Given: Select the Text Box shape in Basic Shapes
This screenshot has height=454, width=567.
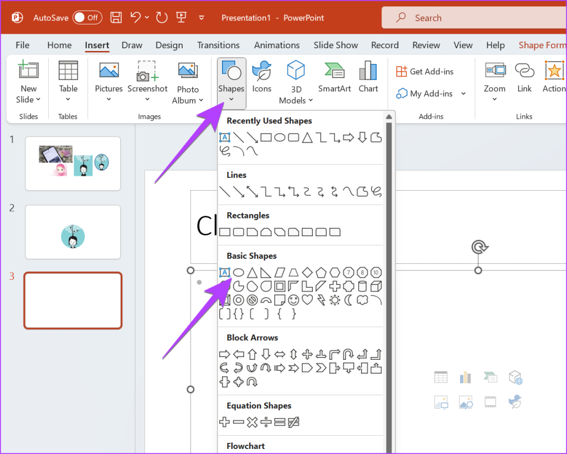Looking at the screenshot, I should tap(225, 272).
